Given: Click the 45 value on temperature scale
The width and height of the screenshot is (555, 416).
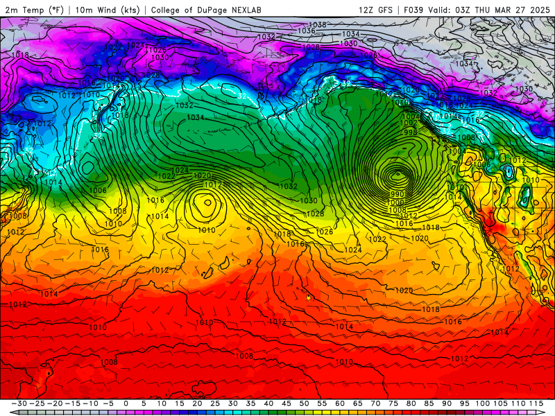Looking at the screenshot, I should point(287,404).
